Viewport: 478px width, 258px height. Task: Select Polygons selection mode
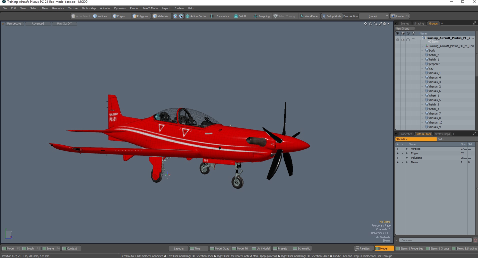pos(140,16)
